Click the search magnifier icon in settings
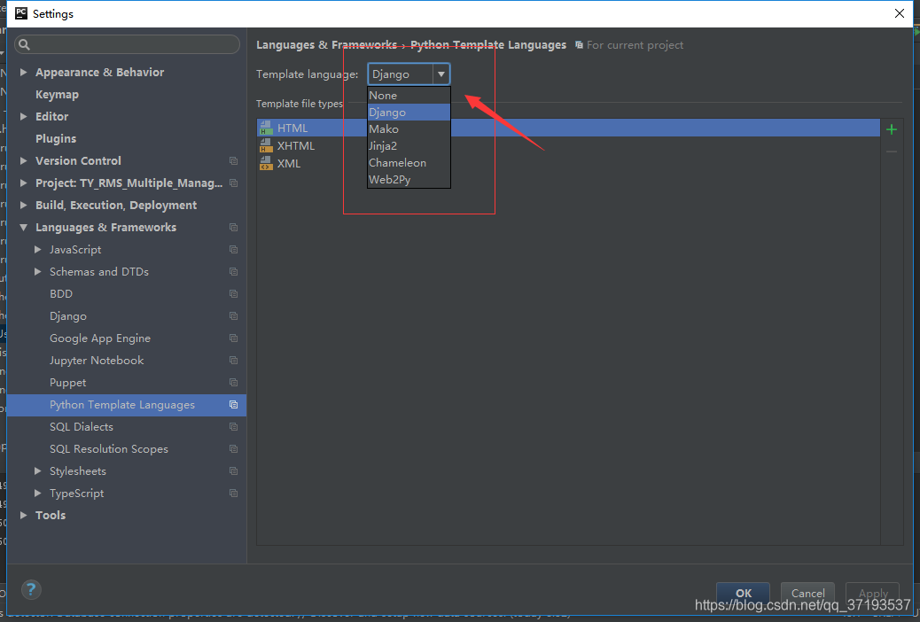This screenshot has height=622, width=920. (24, 44)
